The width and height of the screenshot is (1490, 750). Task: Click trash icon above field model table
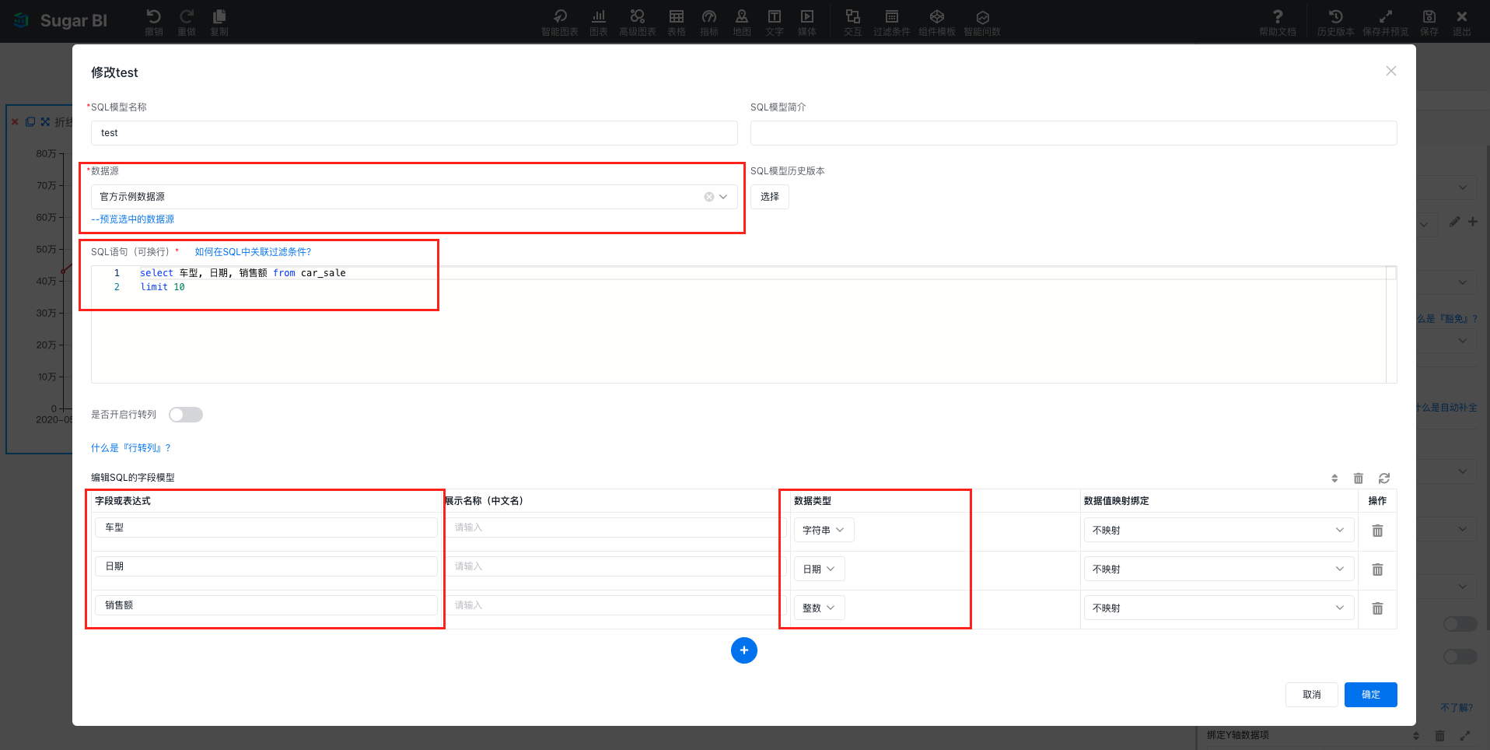click(x=1359, y=478)
